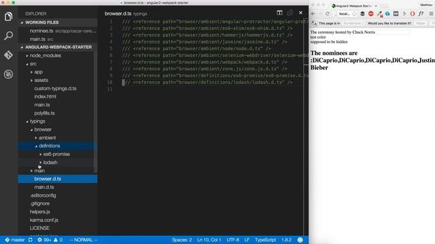Click the f? font extension icon

[x=421, y=14]
